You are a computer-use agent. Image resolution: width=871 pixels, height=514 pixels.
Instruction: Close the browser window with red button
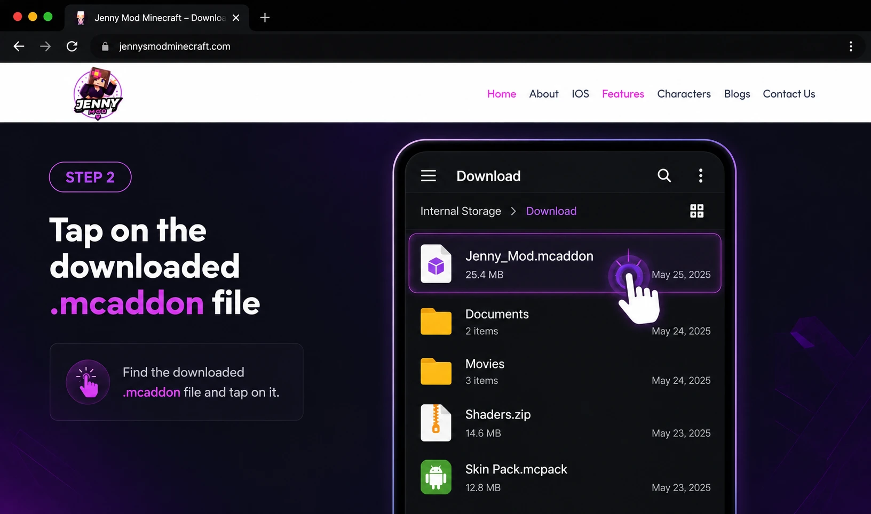pos(18,17)
